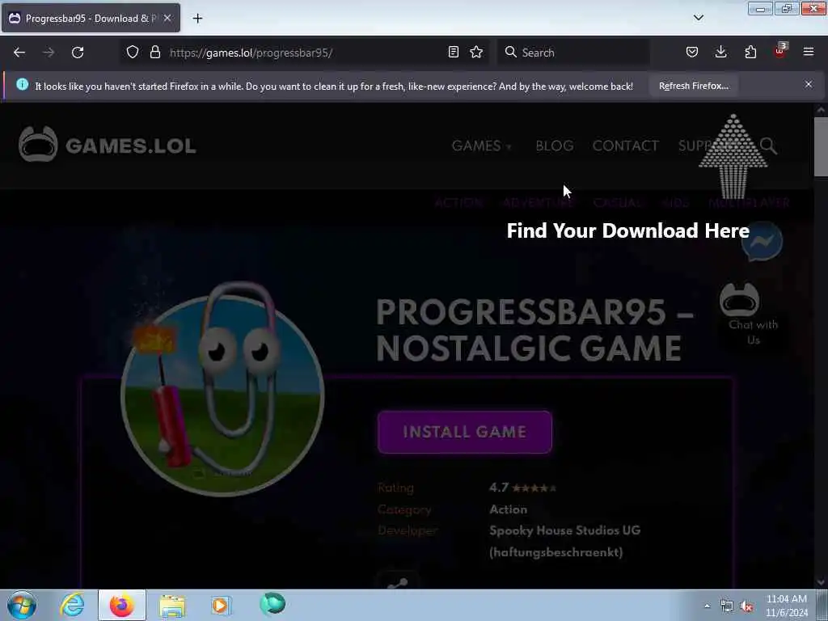This screenshot has width=828, height=621.
Task: Click the Refresh Firefox button
Action: [x=693, y=86]
